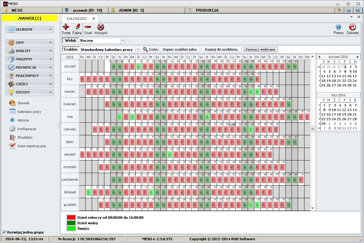Open Historia clock item in sidebar

pyautogui.click(x=23, y=120)
